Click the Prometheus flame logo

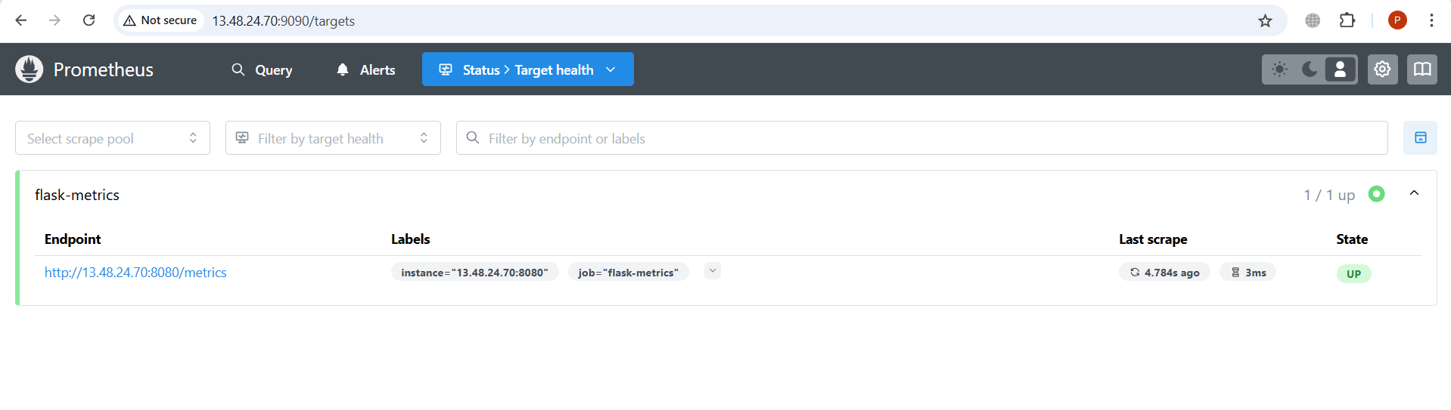[x=30, y=69]
